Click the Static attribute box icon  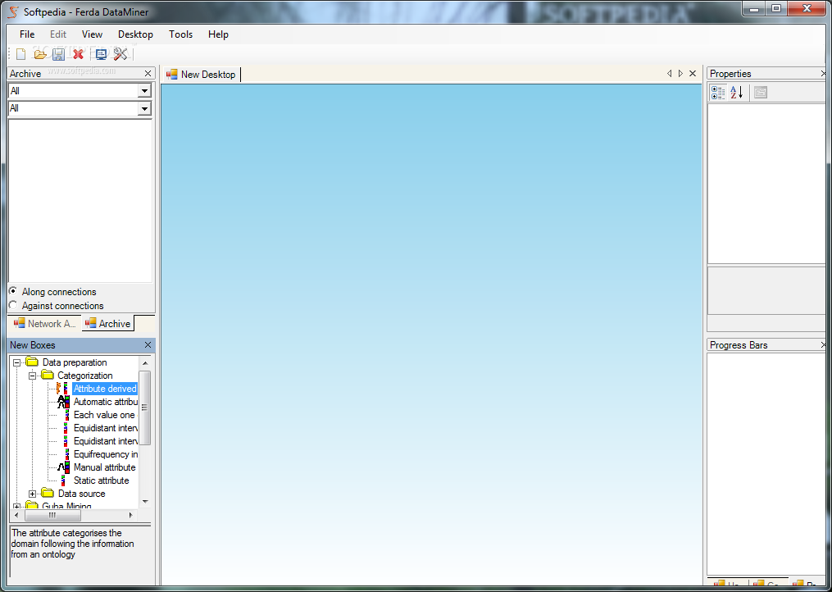tap(63, 480)
